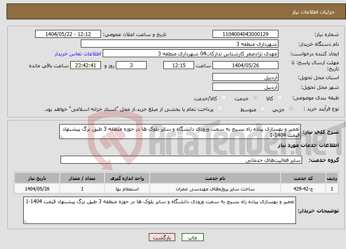Click the resize handle of شرح کلی نیاز textarea

point(61,137)
